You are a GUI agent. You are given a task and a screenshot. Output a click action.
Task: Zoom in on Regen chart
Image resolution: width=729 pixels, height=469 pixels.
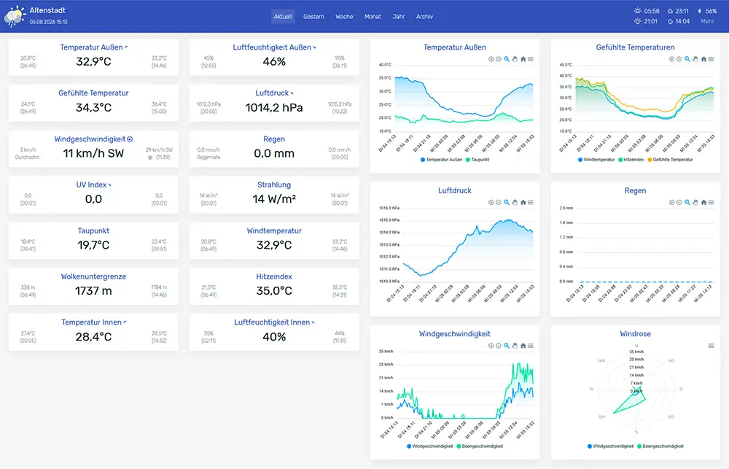click(x=671, y=202)
